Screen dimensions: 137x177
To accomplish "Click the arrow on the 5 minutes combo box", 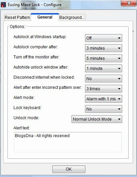I will [119, 58].
